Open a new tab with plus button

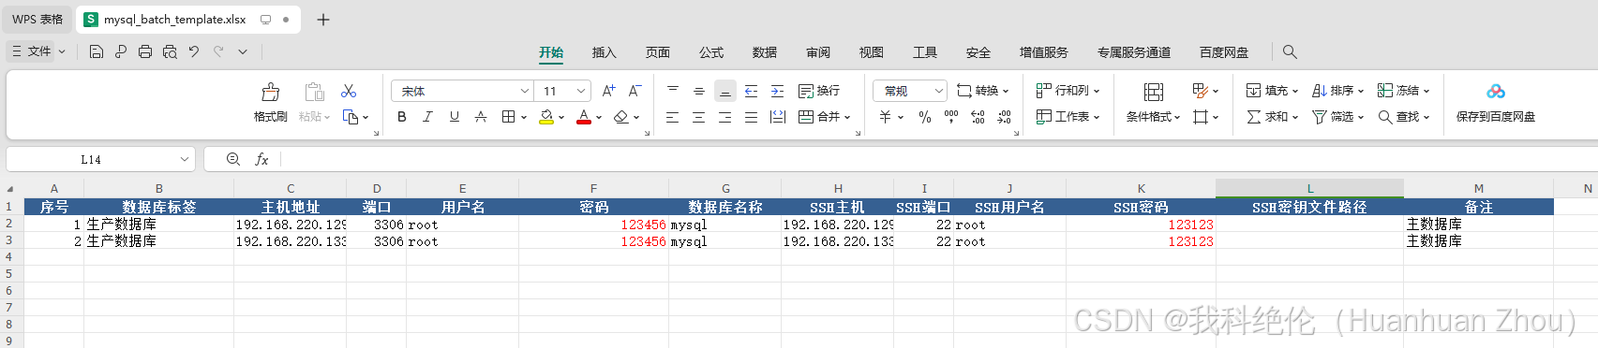(323, 20)
